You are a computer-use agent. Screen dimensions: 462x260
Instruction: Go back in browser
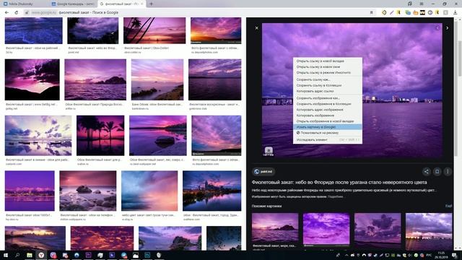(6, 13)
